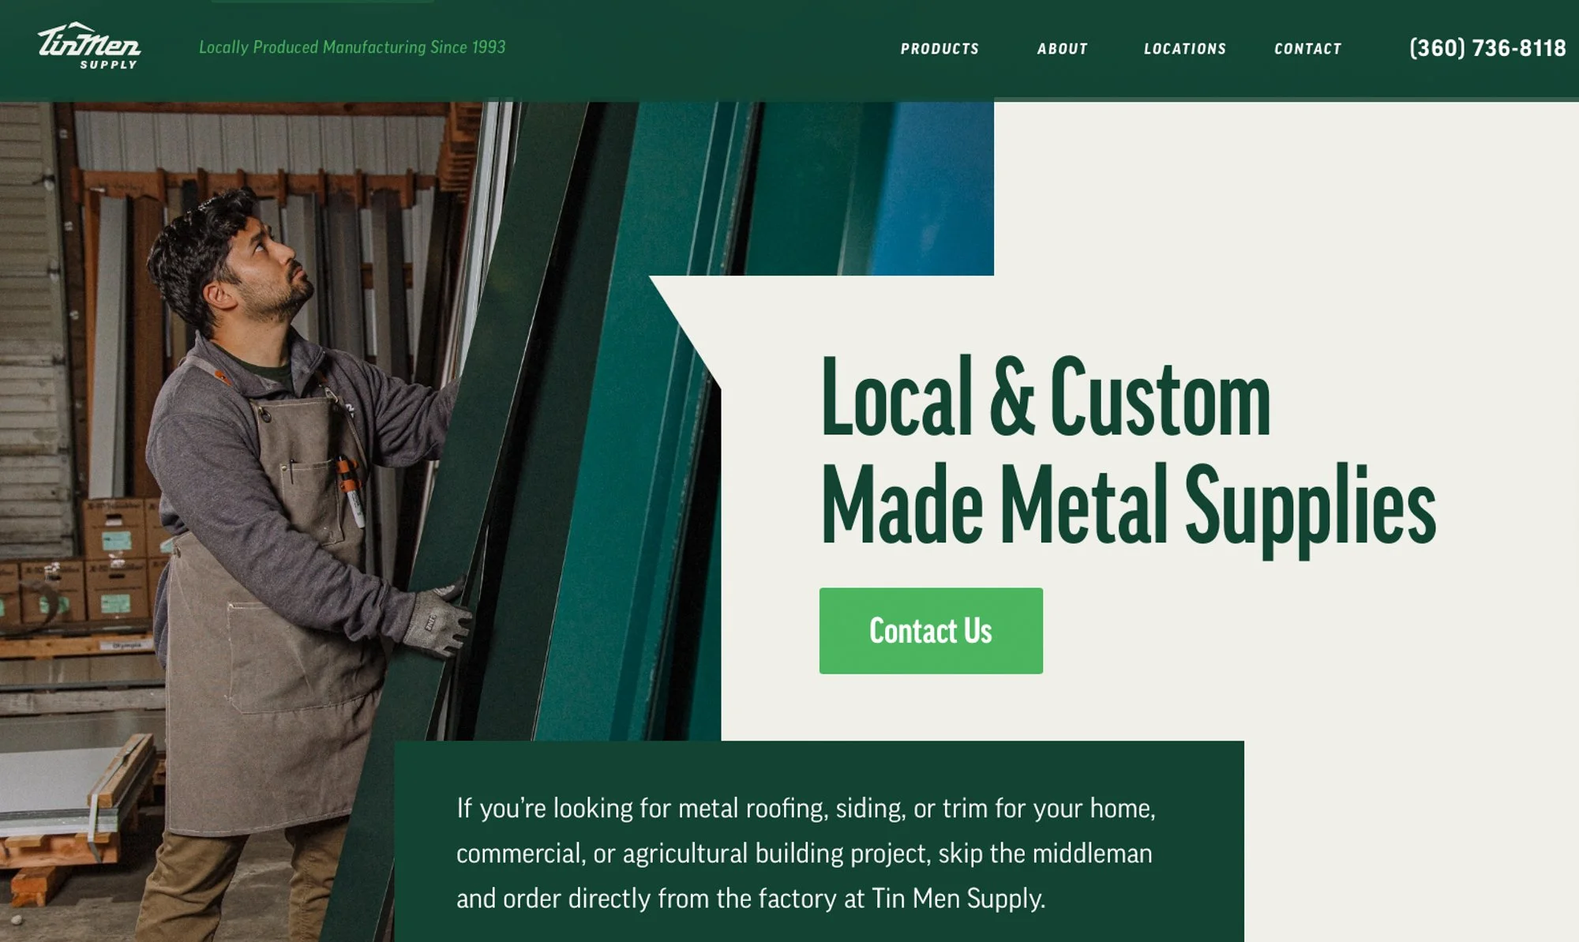The width and height of the screenshot is (1579, 942).
Task: Click the Tin Men Supply logo
Action: coord(89,46)
